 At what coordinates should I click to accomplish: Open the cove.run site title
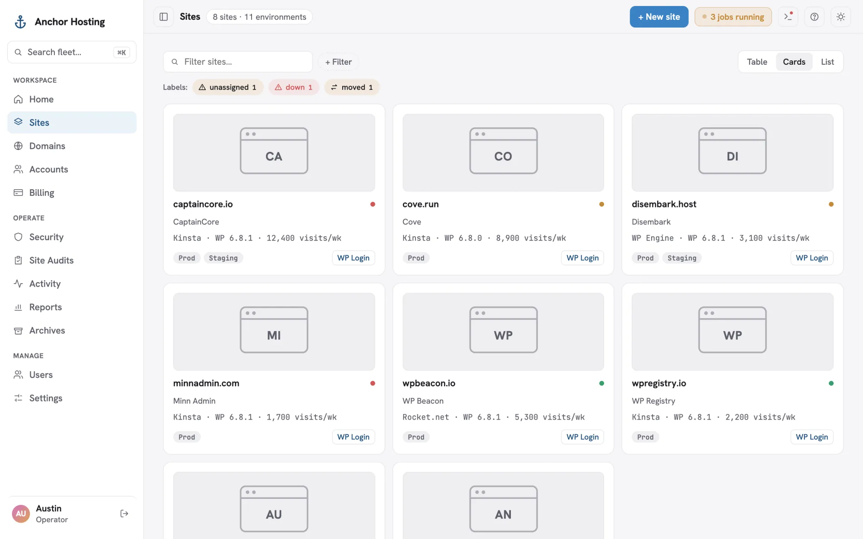(420, 204)
